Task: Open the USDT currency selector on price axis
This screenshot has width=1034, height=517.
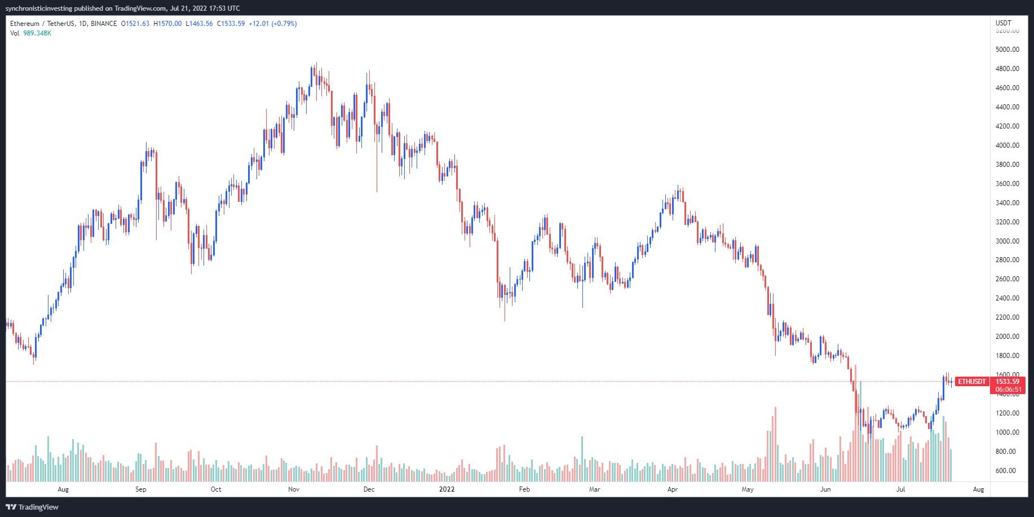Action: click(1003, 23)
